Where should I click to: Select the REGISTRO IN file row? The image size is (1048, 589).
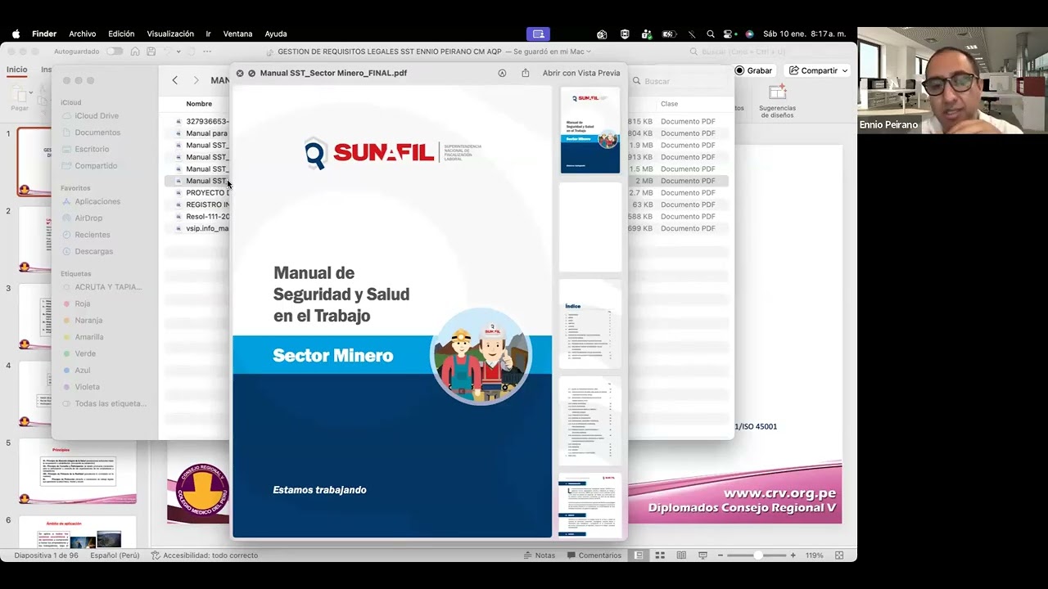[x=202, y=205]
